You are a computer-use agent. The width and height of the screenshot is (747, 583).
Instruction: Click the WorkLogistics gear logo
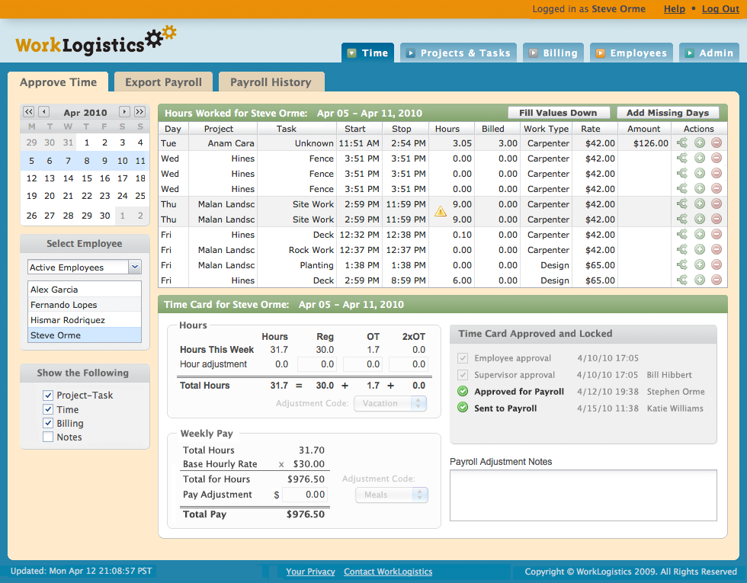(96, 42)
